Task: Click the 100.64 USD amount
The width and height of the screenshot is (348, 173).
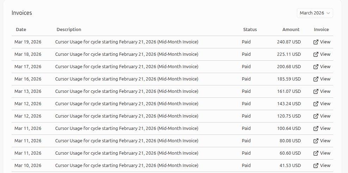Action: point(289,128)
